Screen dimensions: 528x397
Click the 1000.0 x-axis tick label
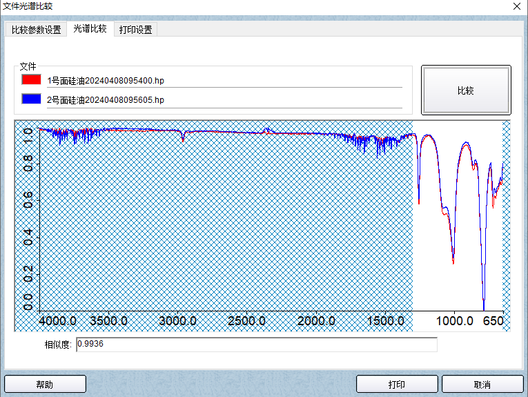(x=455, y=321)
